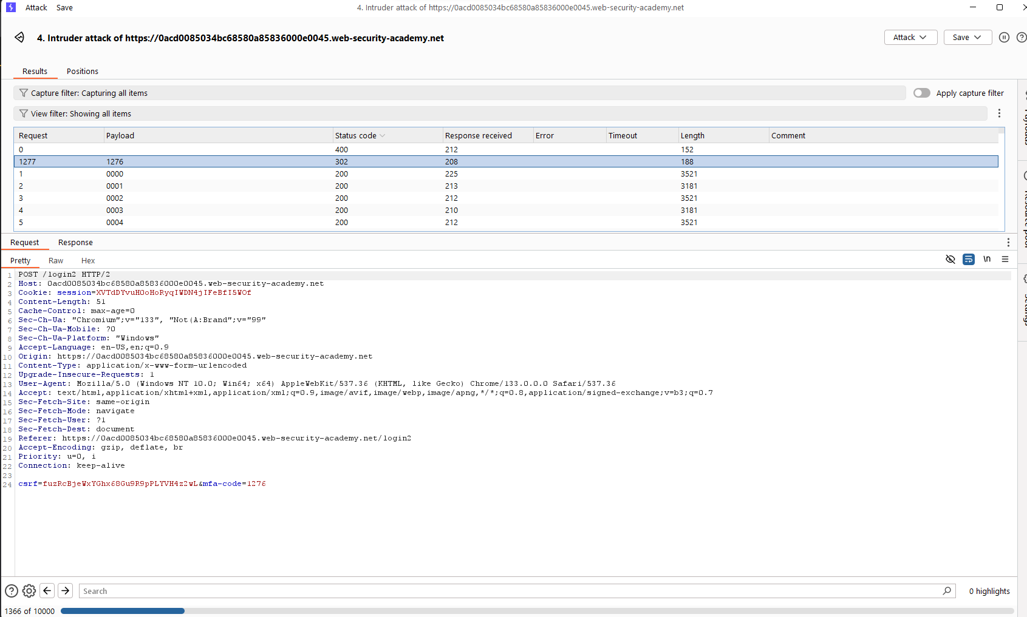Open request panel three-dot options menu
This screenshot has height=617, width=1027.
(1008, 242)
